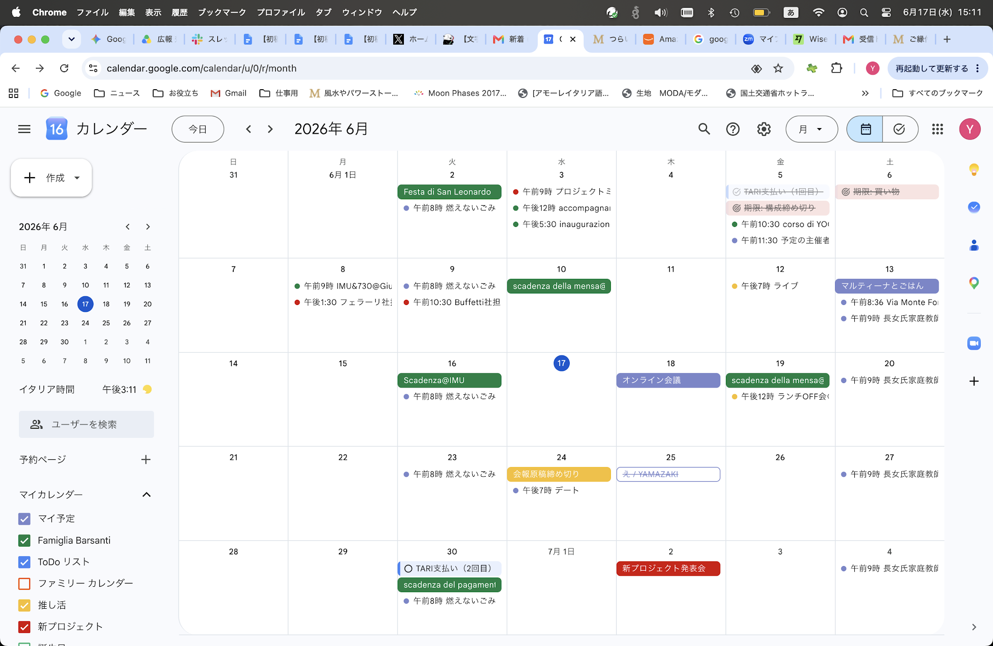Open the 月 view dropdown
The image size is (993, 646).
point(811,129)
